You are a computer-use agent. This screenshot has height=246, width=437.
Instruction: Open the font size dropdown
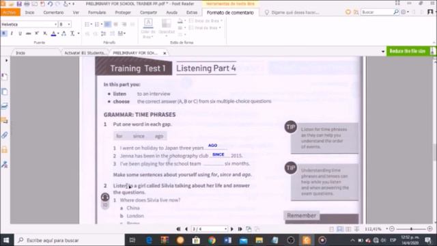[69, 25]
